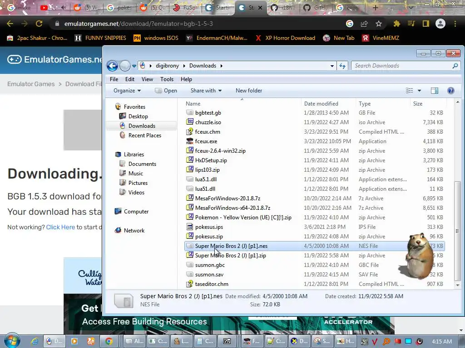Viewport: 465px width, 348px height.
Task: Refresh the Downloads folder address bar
Action: coord(342,66)
